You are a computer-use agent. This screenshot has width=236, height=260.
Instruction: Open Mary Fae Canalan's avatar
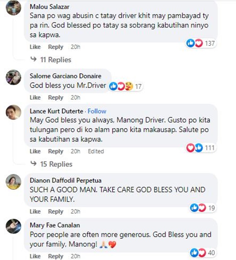click(14, 226)
